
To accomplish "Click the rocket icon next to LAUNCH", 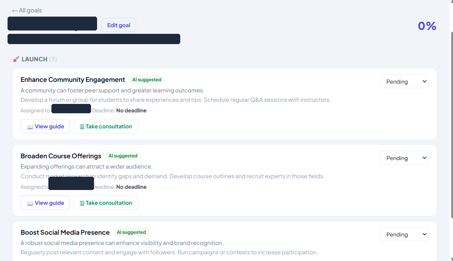I will pos(16,59).
